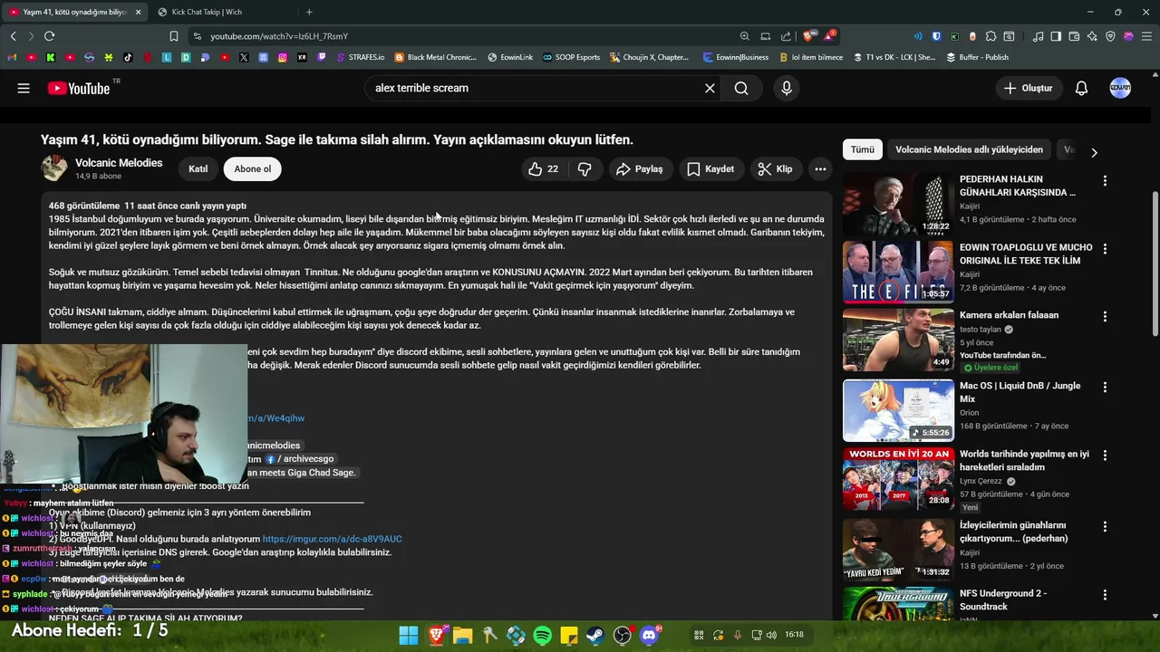Open Discord from the taskbar

coord(649,635)
